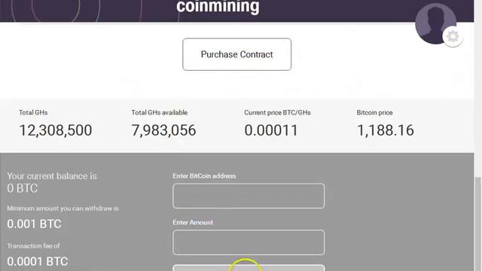482x271 pixels.
Task: Click the Total GHs label
Action: pos(33,112)
